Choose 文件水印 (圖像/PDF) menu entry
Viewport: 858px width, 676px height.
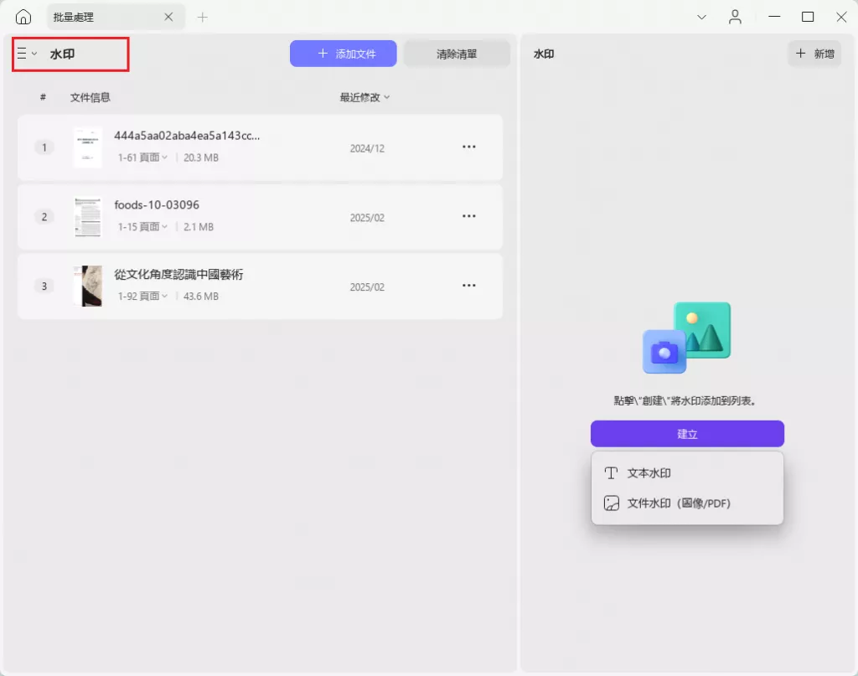tap(687, 503)
